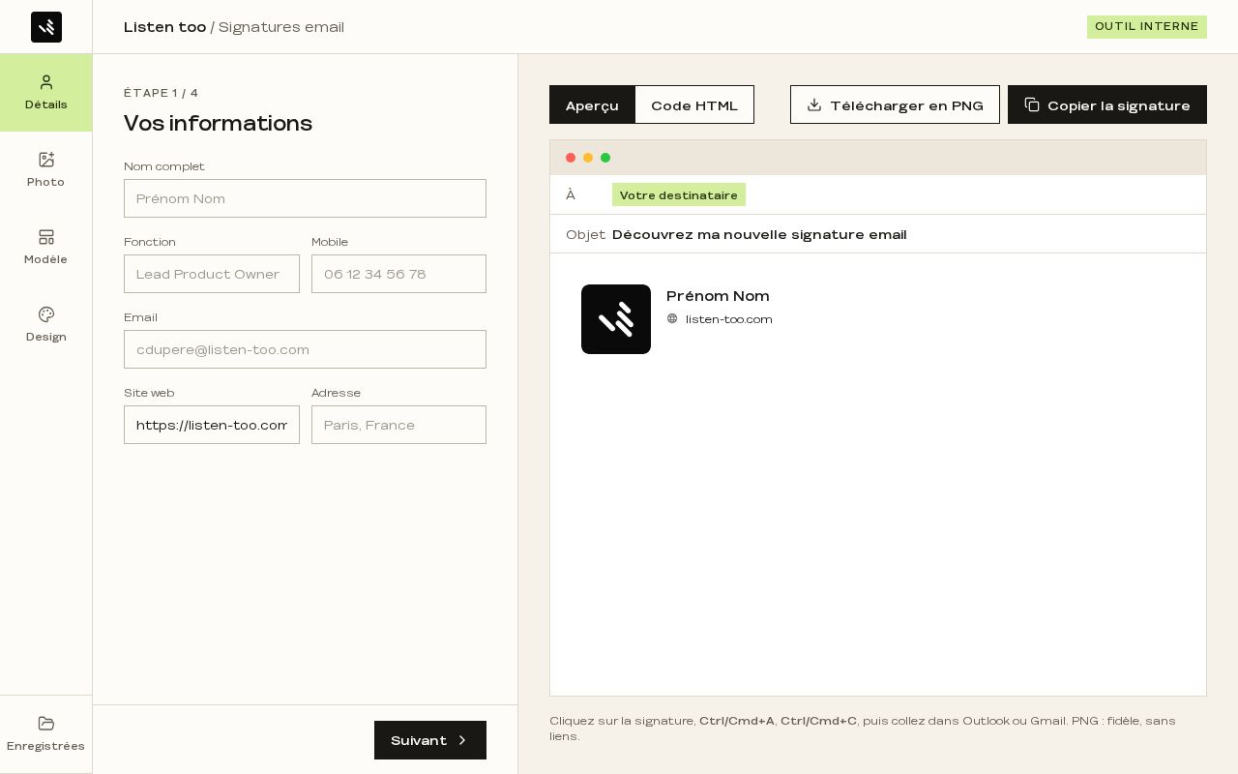Open the Photo sidebar section
1238x774 pixels.
pyautogui.click(x=45, y=170)
